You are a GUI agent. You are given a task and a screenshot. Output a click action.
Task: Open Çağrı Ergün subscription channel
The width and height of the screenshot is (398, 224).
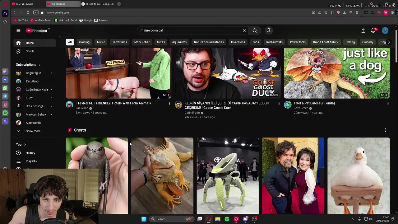click(35, 73)
